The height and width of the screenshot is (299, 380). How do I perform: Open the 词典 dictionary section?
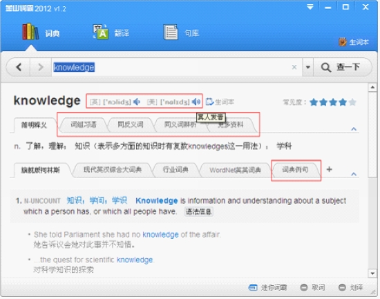click(41, 32)
